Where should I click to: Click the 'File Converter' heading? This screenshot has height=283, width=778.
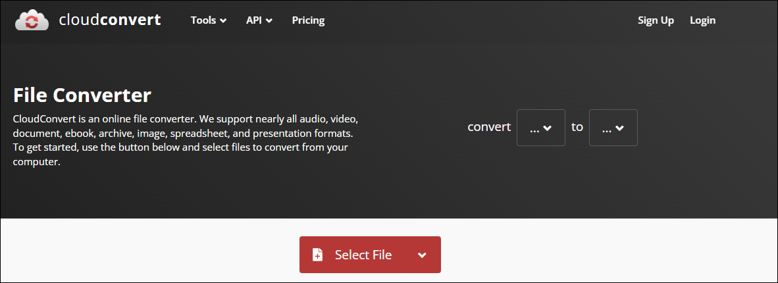click(82, 95)
